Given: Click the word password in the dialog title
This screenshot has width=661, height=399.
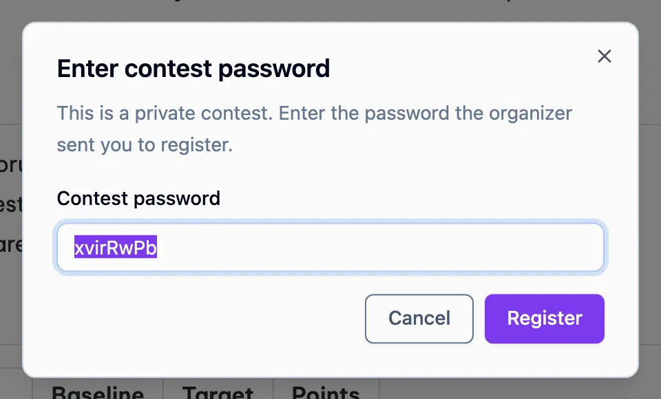Looking at the screenshot, I should pyautogui.click(x=274, y=69).
